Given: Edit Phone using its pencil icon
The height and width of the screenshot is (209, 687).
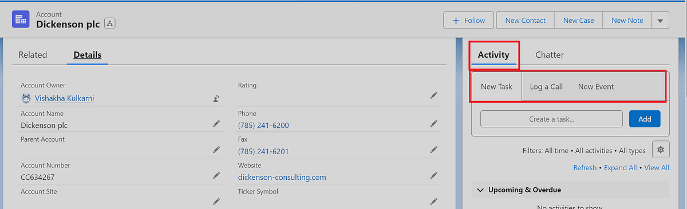Looking at the screenshot, I should pyautogui.click(x=433, y=123).
